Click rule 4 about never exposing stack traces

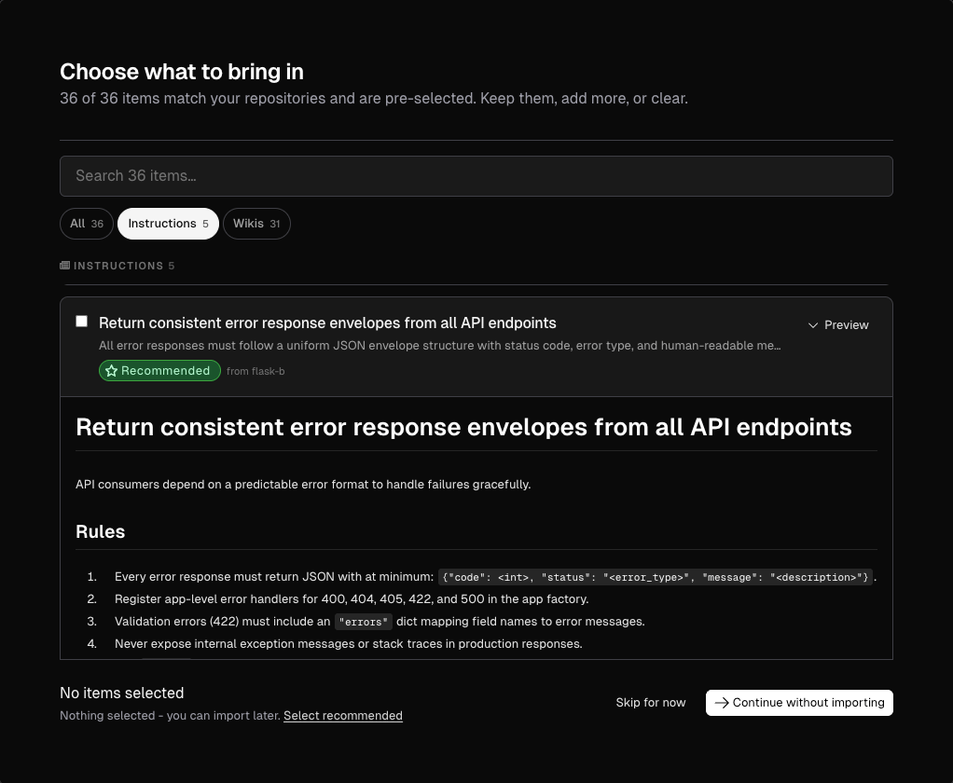348,644
